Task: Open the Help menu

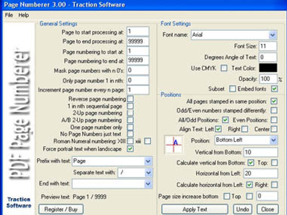Action: tap(24, 15)
